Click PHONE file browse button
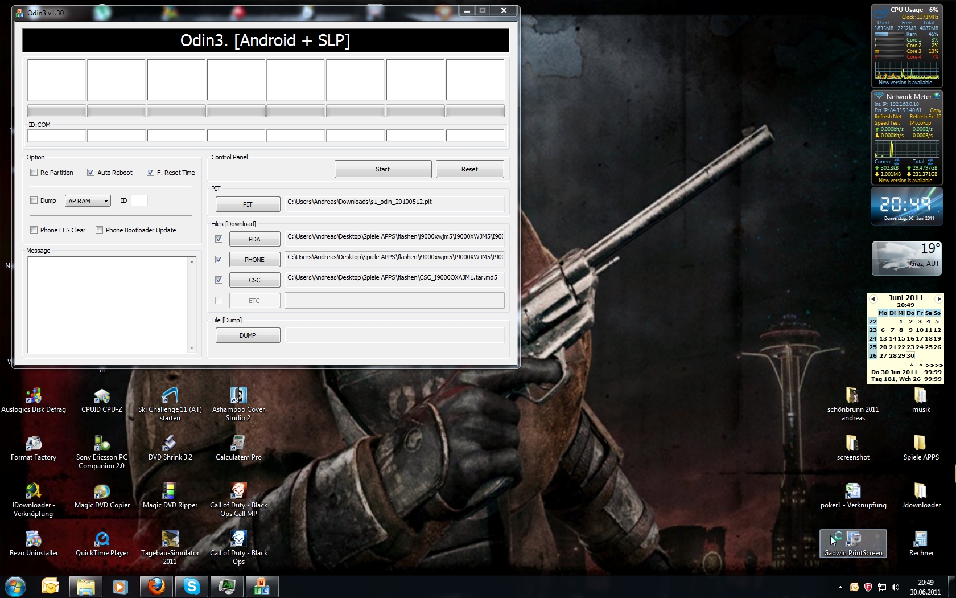956x598 pixels. 254,260
